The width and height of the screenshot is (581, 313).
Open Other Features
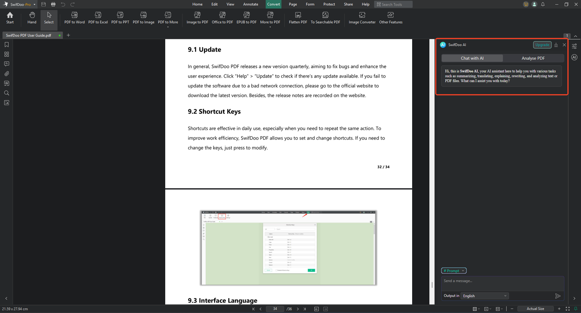pos(391,18)
